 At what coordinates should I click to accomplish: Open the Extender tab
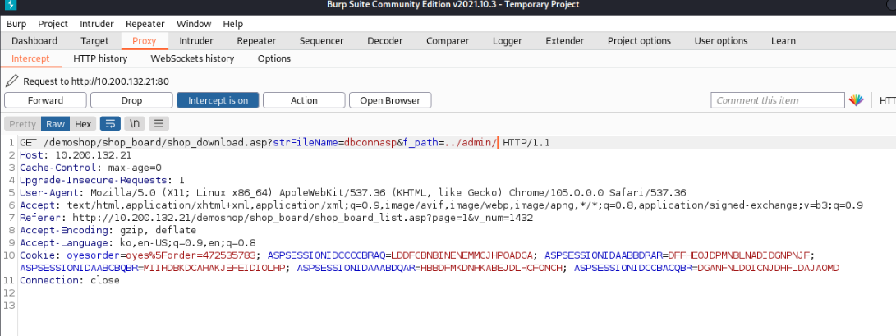pyautogui.click(x=564, y=41)
